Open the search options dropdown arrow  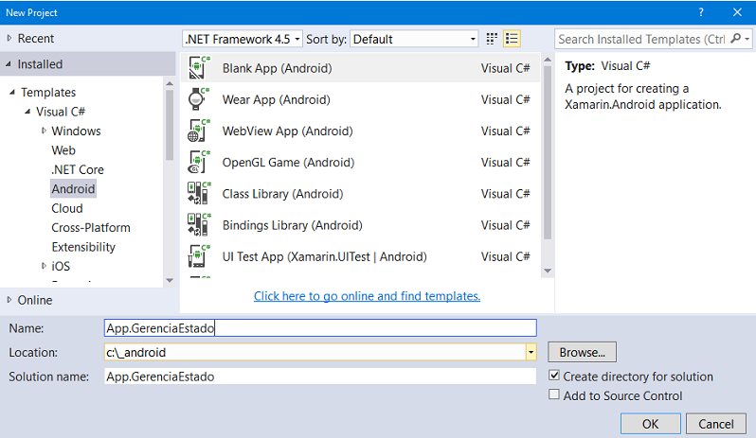(747, 39)
